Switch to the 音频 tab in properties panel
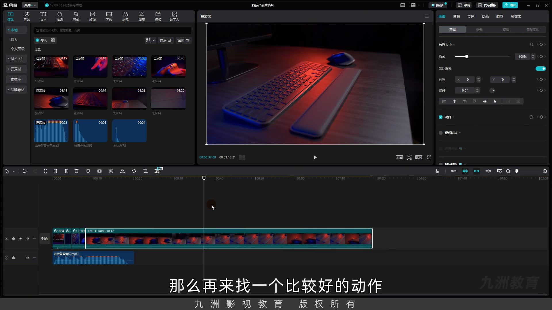 [457, 17]
